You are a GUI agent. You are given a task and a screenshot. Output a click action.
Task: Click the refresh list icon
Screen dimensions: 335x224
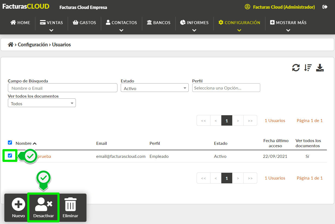[x=296, y=68]
